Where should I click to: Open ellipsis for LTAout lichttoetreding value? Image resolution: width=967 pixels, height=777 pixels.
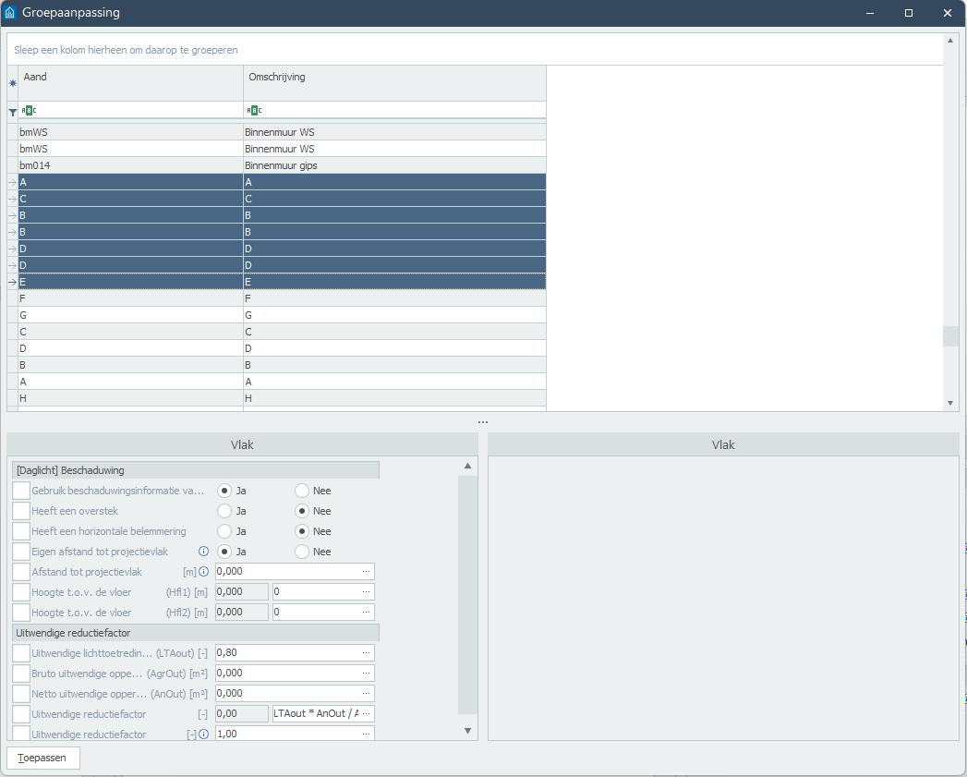pyautogui.click(x=367, y=653)
